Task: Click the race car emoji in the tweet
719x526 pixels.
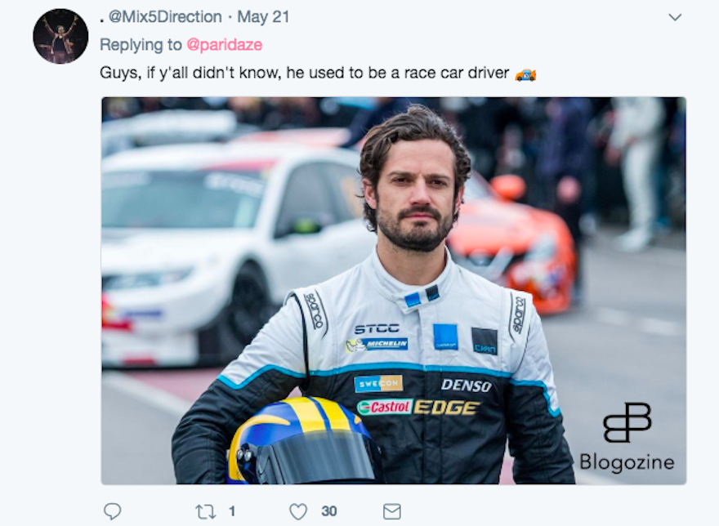Action: [525, 74]
